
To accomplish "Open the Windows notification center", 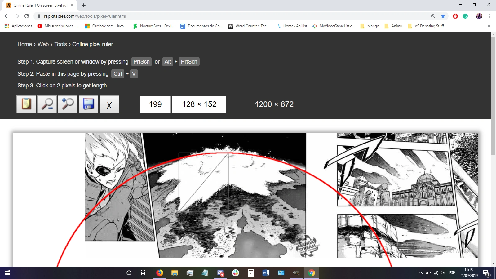I will point(486,273).
